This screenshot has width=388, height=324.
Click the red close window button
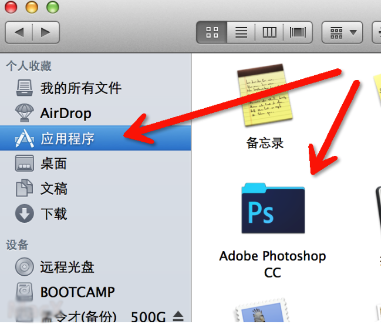(11, 7)
